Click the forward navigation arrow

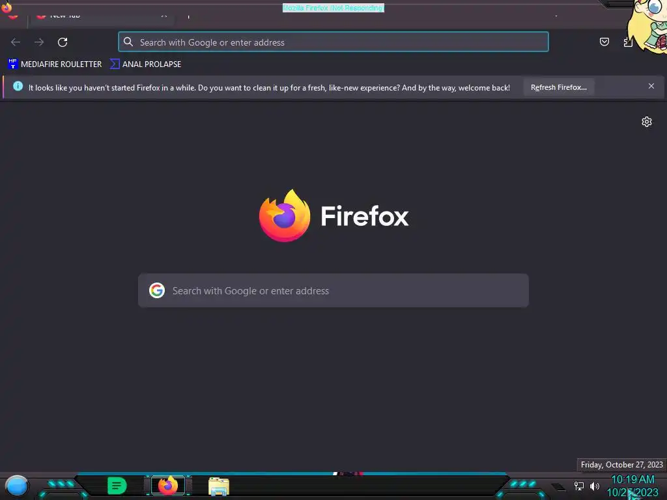[x=39, y=42]
